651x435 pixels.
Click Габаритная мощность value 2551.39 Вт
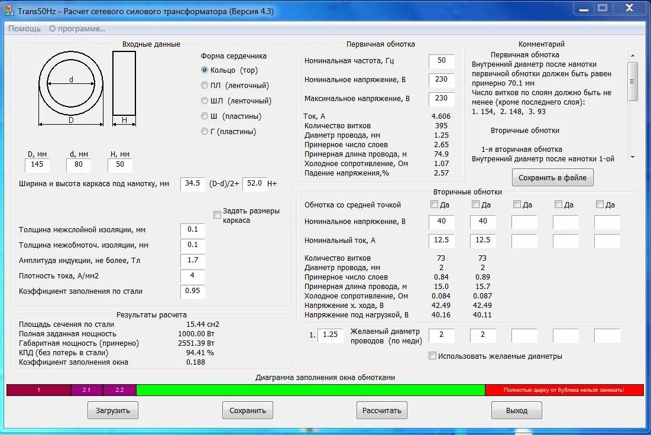tap(196, 343)
